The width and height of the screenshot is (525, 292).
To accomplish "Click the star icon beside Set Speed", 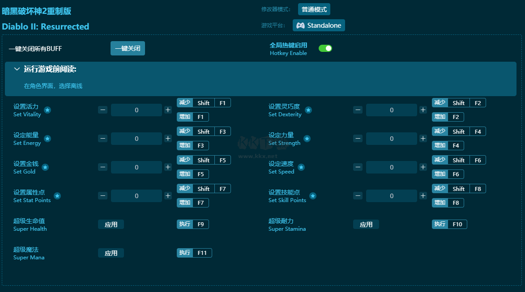I will 301,167.
